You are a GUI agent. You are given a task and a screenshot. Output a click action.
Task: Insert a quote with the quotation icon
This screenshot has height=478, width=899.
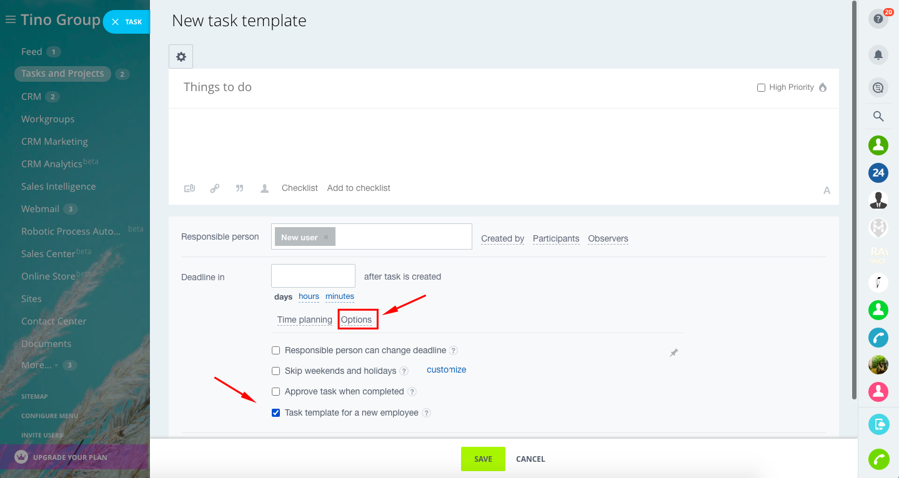239,188
